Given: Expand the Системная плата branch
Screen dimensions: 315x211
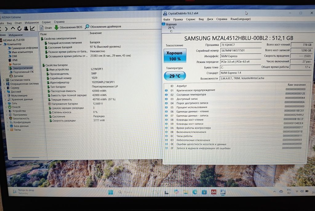Looking at the screenshot, I should click(4, 80).
